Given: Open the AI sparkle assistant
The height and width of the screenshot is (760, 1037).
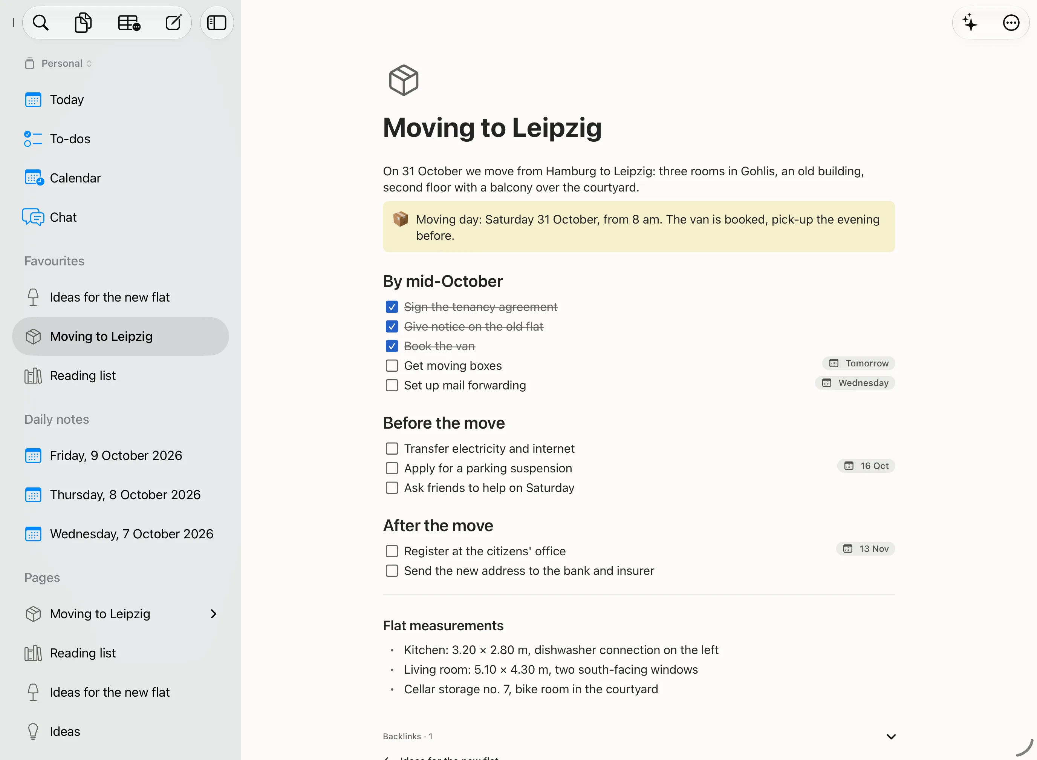Looking at the screenshot, I should click(x=970, y=23).
